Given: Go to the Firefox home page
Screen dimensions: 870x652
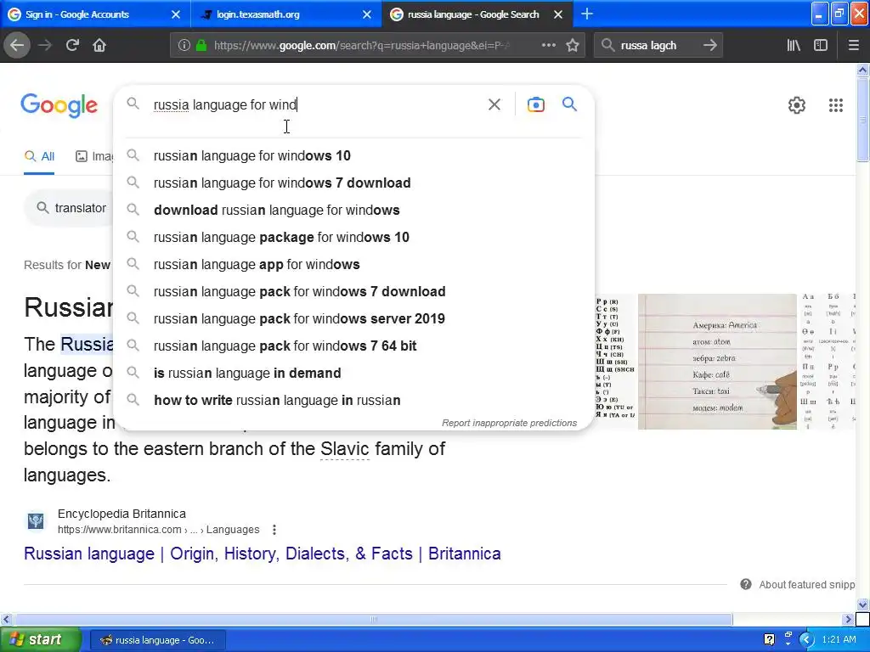Looking at the screenshot, I should pyautogui.click(x=99, y=45).
